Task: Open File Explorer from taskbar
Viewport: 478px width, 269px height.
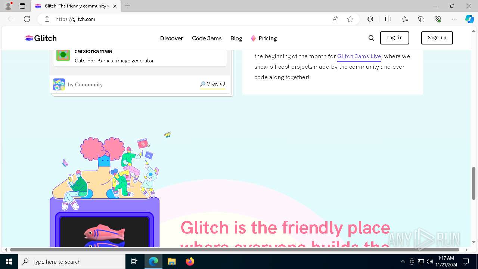Action: [171, 262]
